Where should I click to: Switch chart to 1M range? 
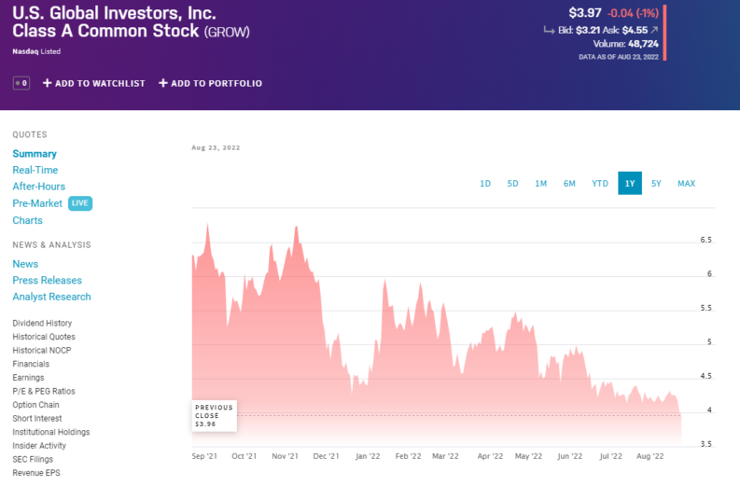[x=541, y=184]
